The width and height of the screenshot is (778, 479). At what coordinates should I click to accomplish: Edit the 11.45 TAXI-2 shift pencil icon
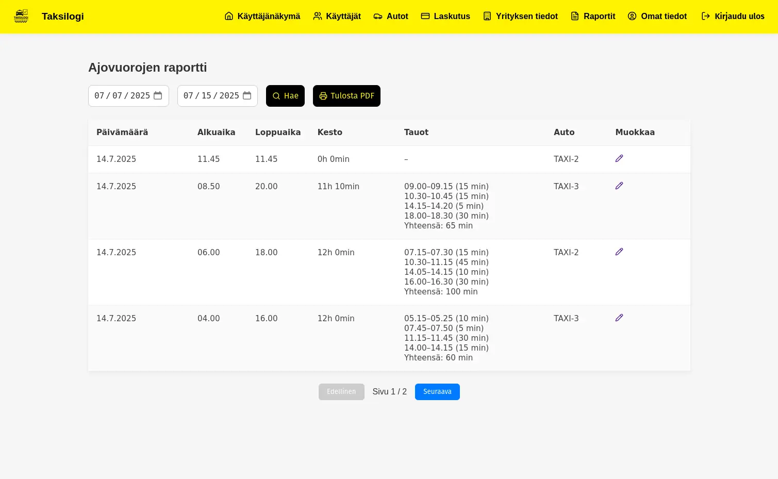pyautogui.click(x=619, y=158)
